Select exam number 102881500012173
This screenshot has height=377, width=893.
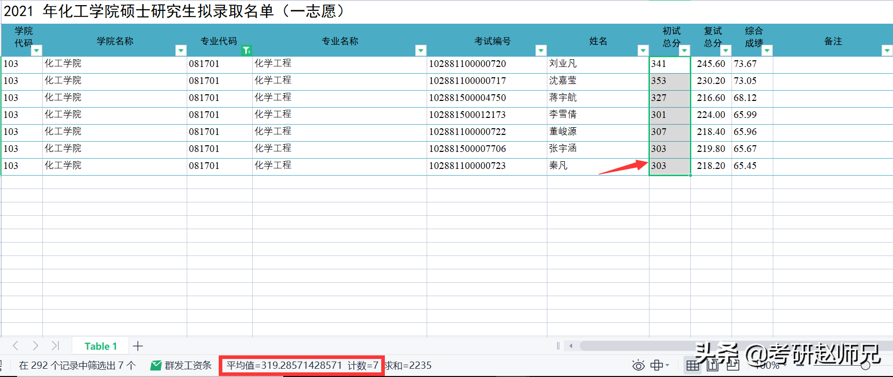click(x=487, y=115)
